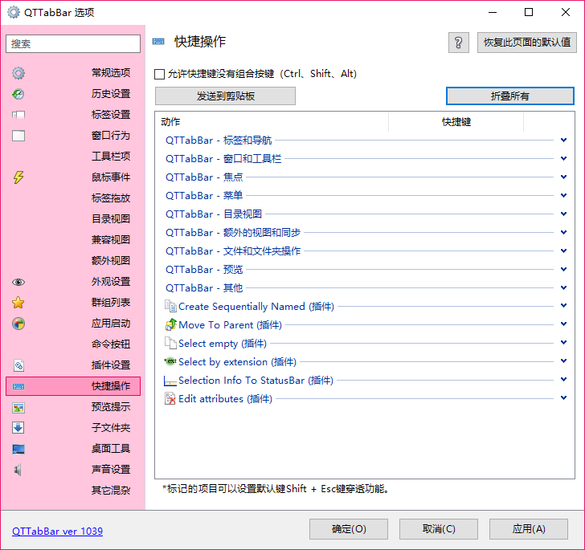
Task: Click 确定(O) button
Action: coord(349,529)
